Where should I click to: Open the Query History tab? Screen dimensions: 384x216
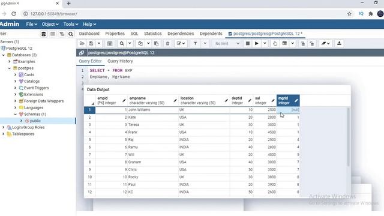[x=120, y=61]
